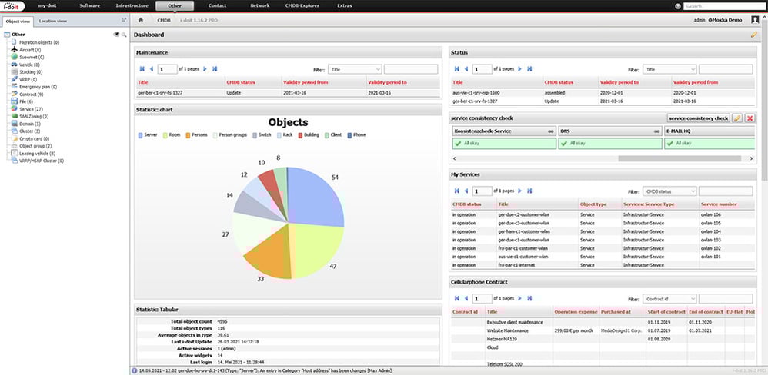The width and height of the screenshot is (768, 375).
Task: Click CMDB breadcrumb link
Action: 164,20
